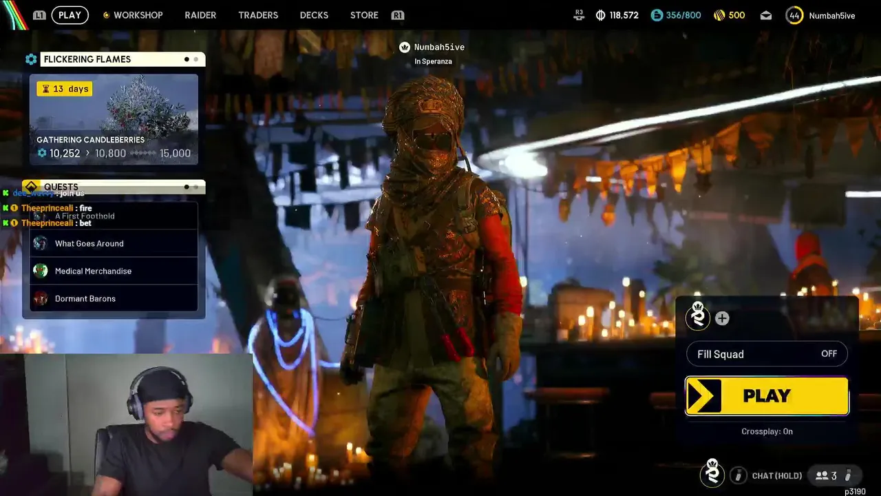Click the streamer webcam overlay

pos(126,424)
